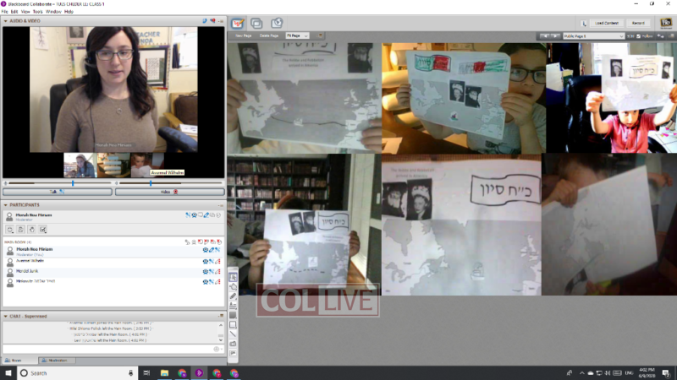This screenshot has width=677, height=380.
Task: Open the Public Page selector dropdown
Action: (x=592, y=37)
